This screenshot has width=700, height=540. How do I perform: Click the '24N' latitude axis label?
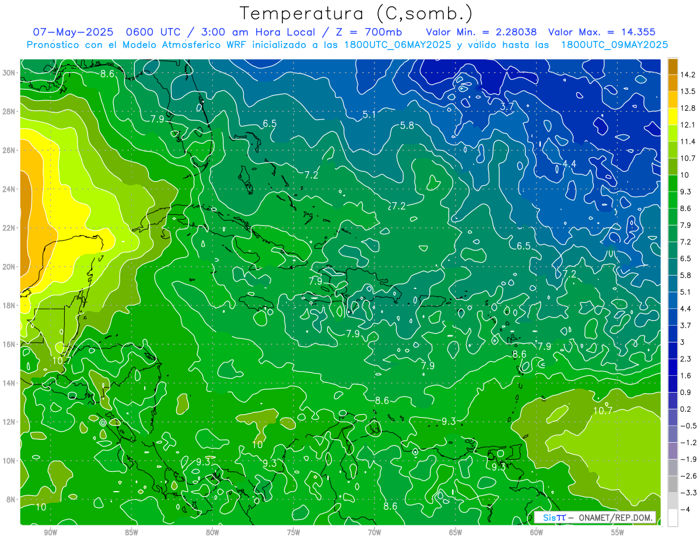pyautogui.click(x=9, y=189)
